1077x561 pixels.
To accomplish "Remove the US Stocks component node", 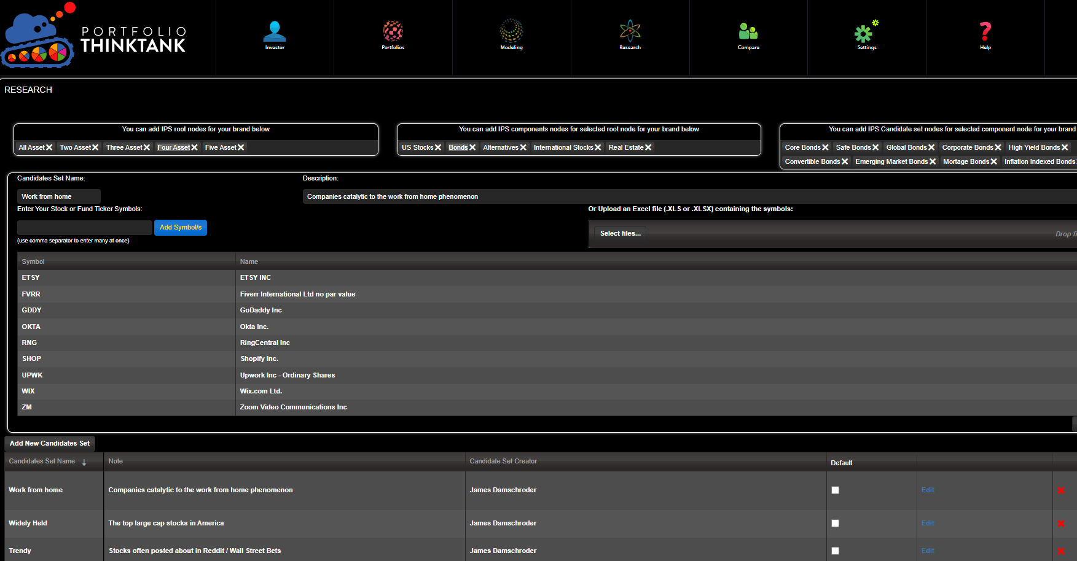I will [x=438, y=147].
